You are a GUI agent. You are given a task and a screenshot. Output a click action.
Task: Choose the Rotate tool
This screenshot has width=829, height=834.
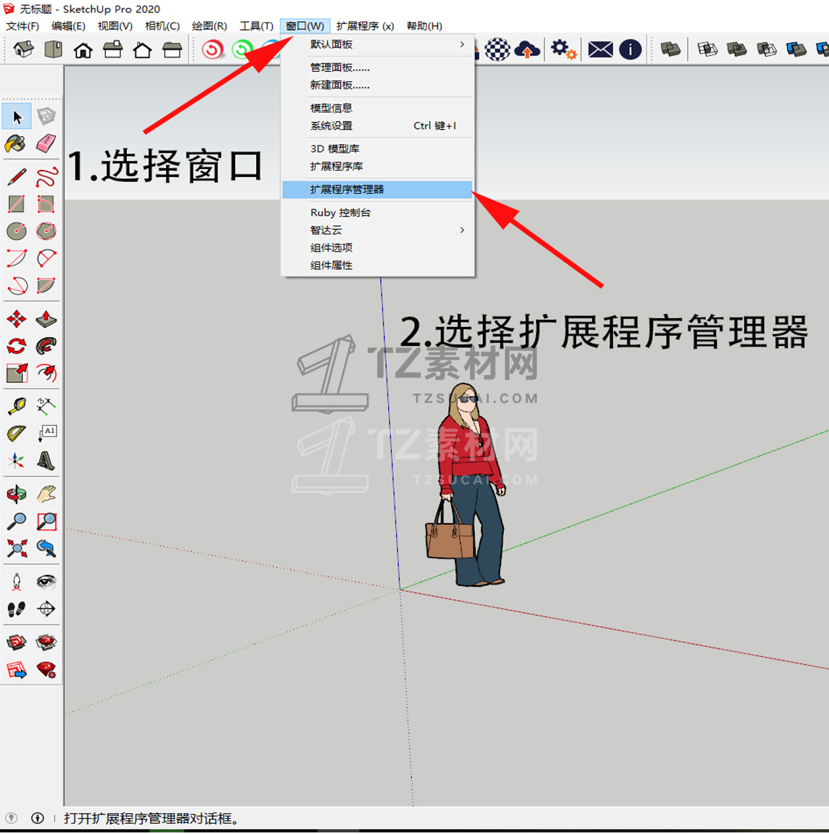17,346
